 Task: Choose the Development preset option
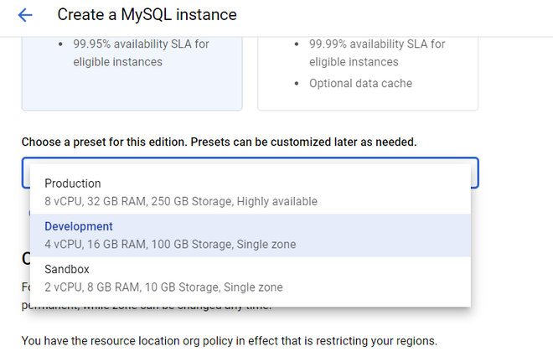pos(79,227)
